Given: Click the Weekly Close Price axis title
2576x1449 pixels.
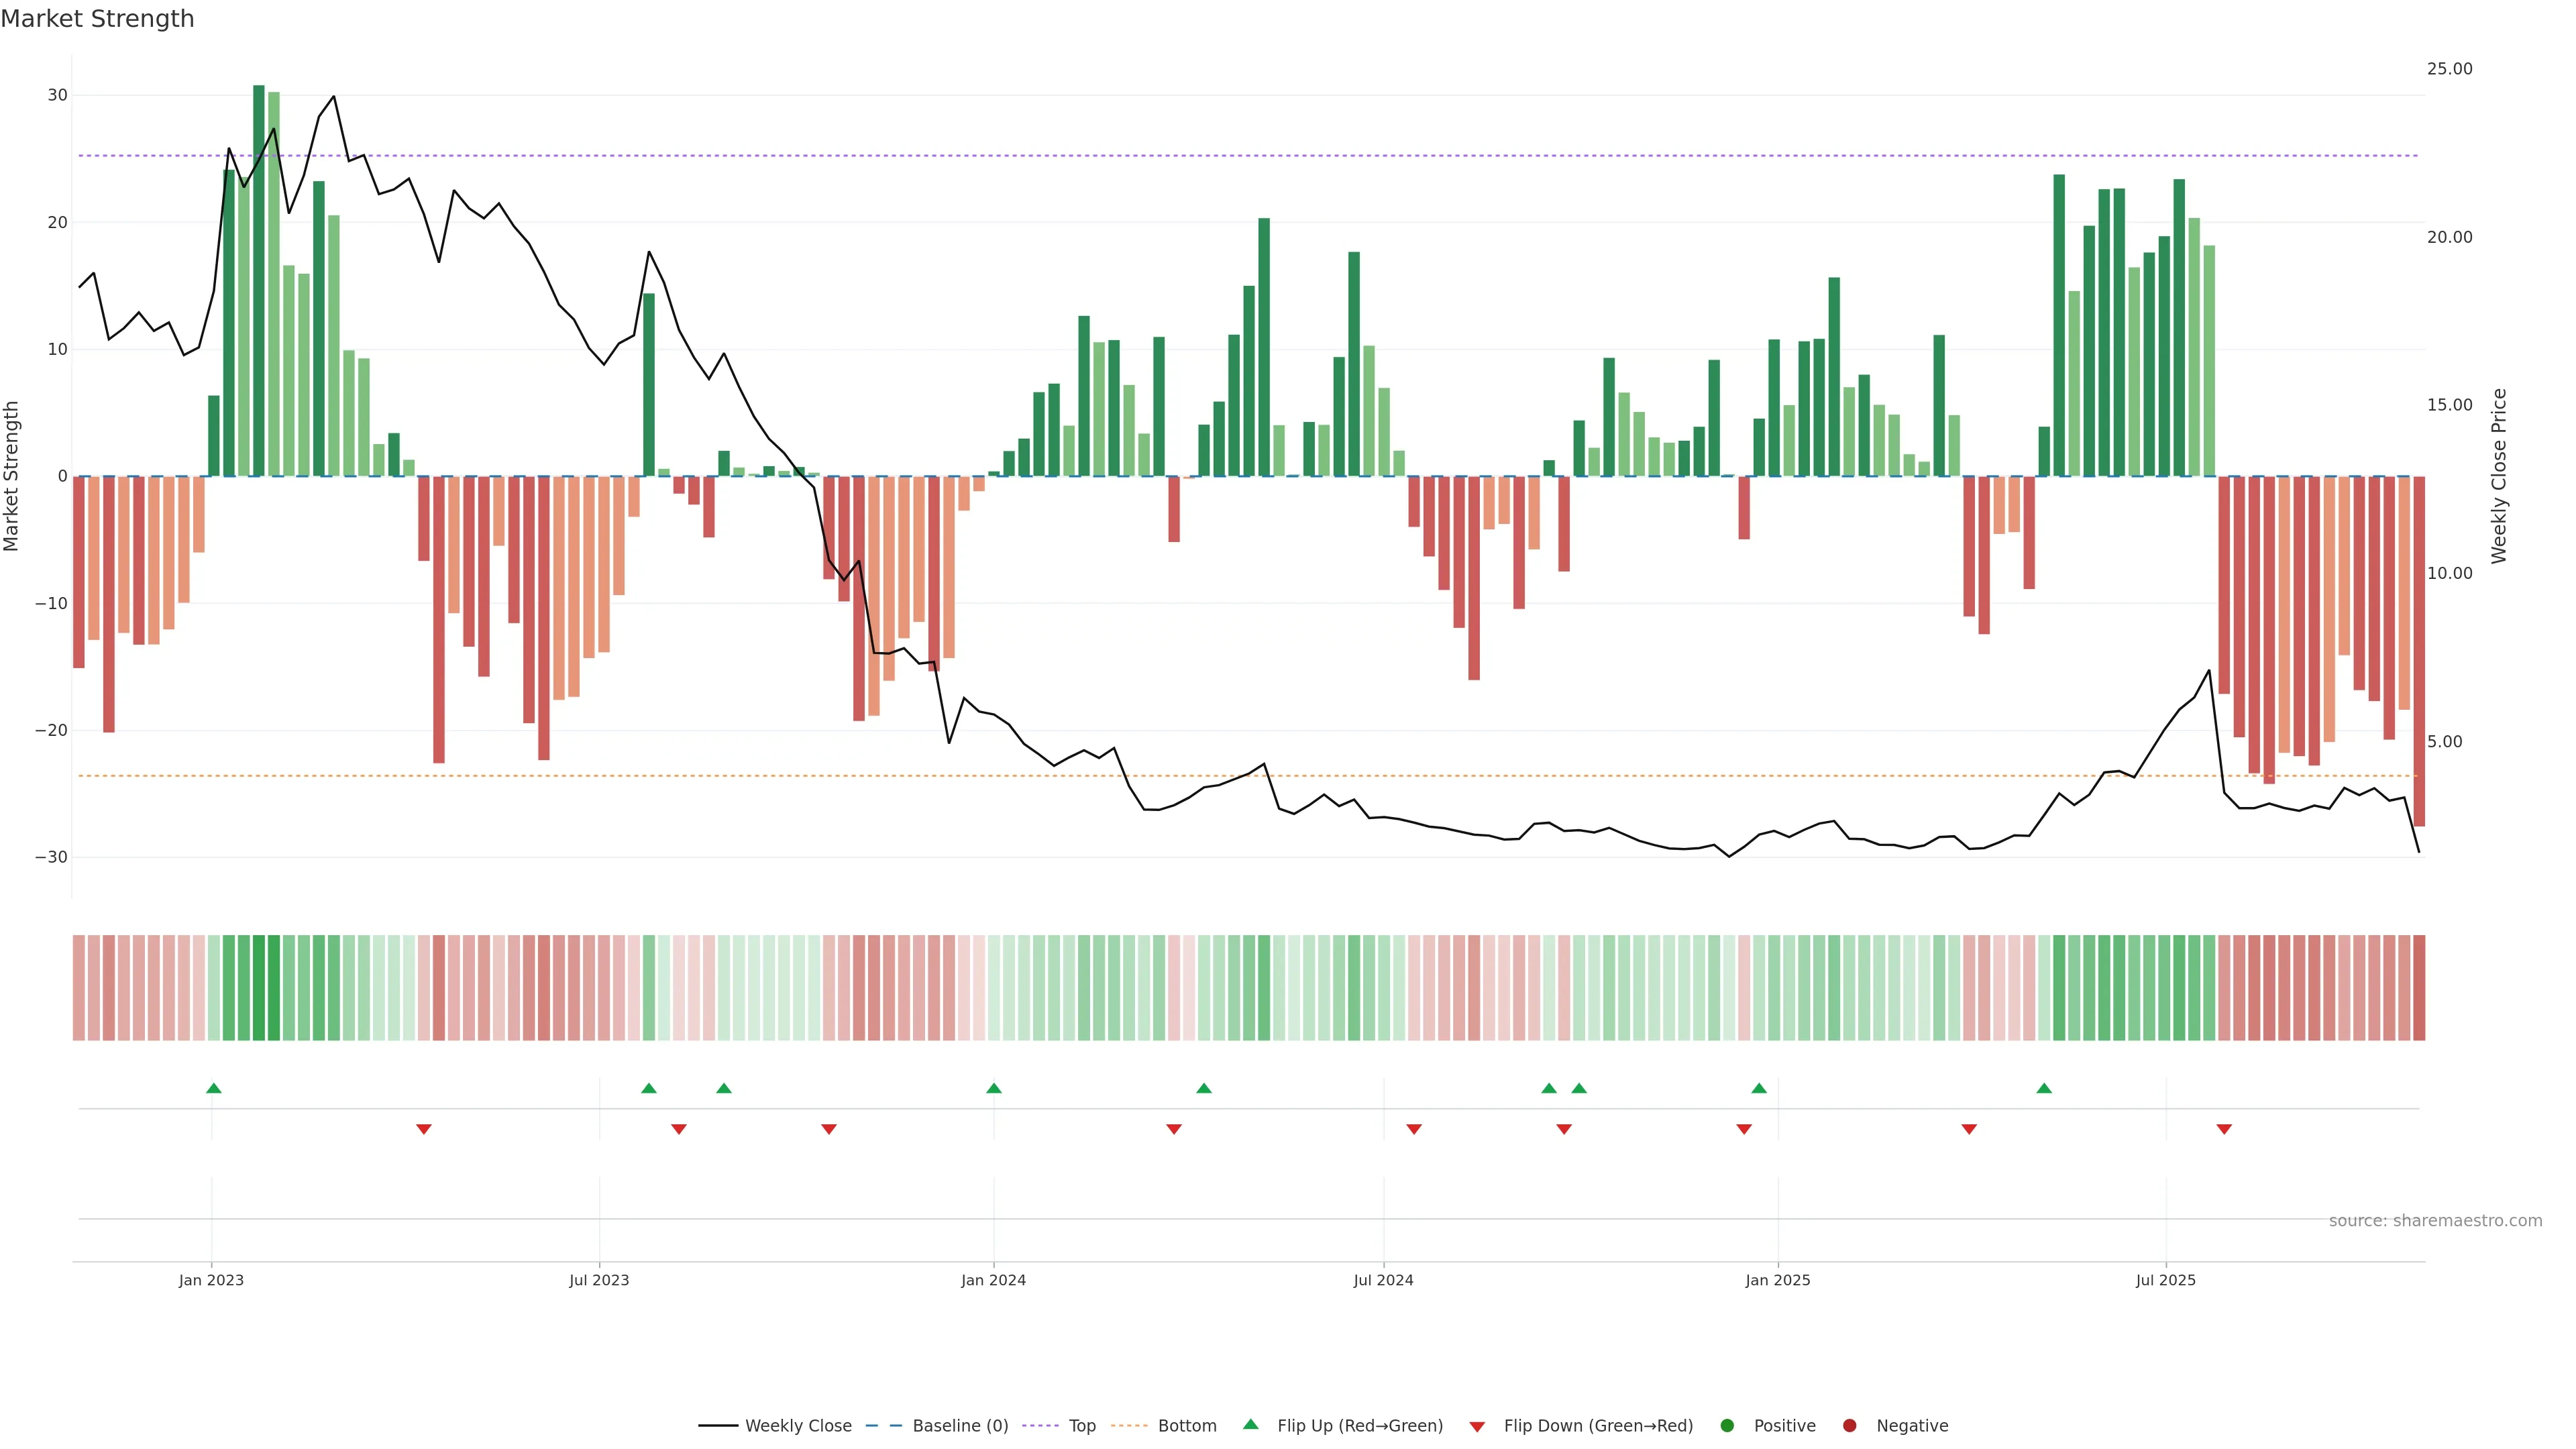Looking at the screenshot, I should [2499, 476].
